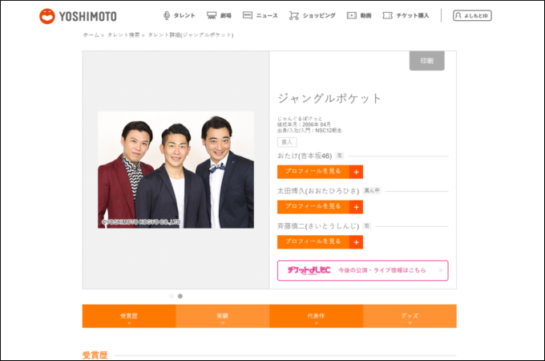Expand plus icon for 太田博久 profile
This screenshot has height=361, width=545.
pos(357,207)
